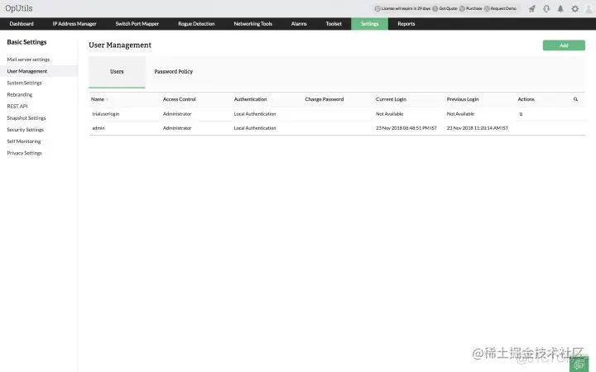
Task: Open Rebranding in sidebar
Action: pos(20,94)
